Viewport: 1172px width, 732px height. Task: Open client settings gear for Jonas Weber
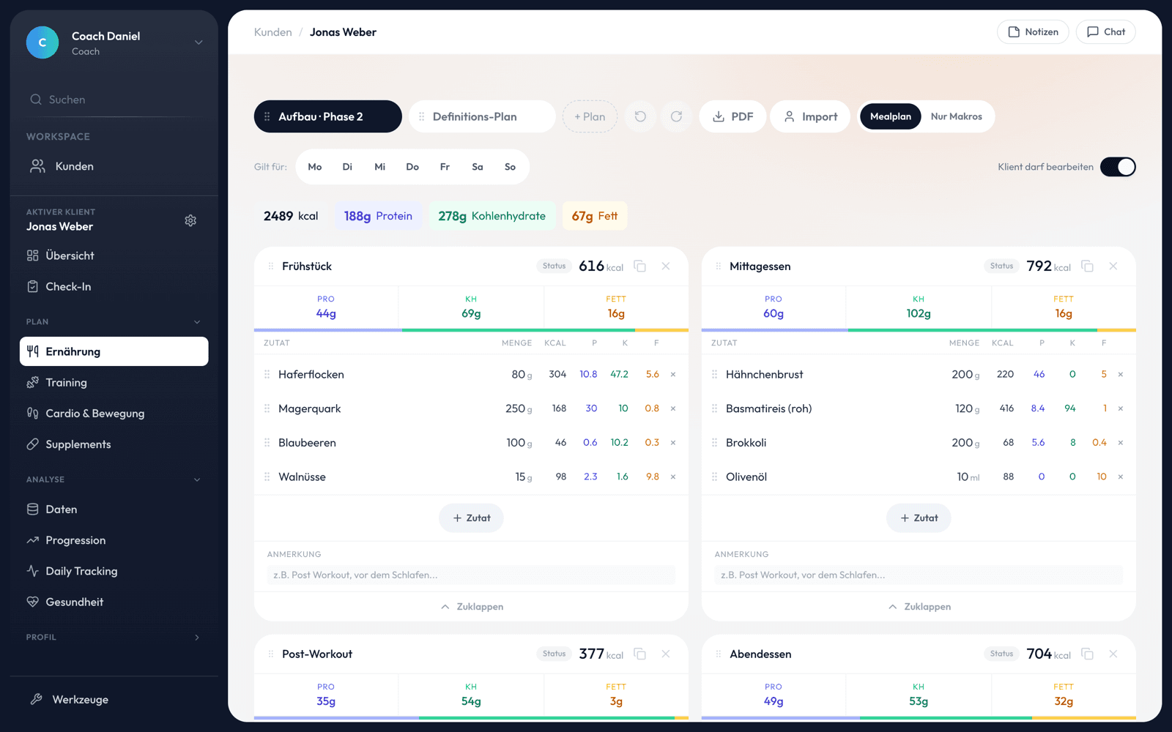pos(190,220)
